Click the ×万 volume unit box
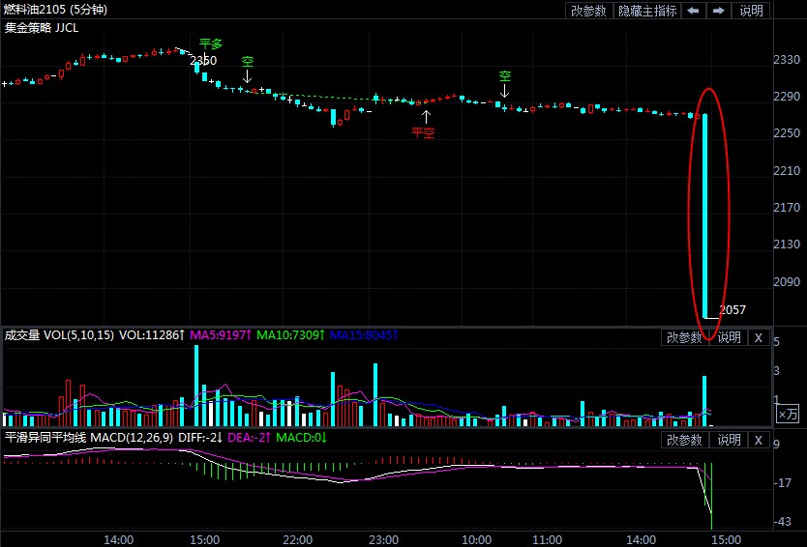 [x=789, y=414]
